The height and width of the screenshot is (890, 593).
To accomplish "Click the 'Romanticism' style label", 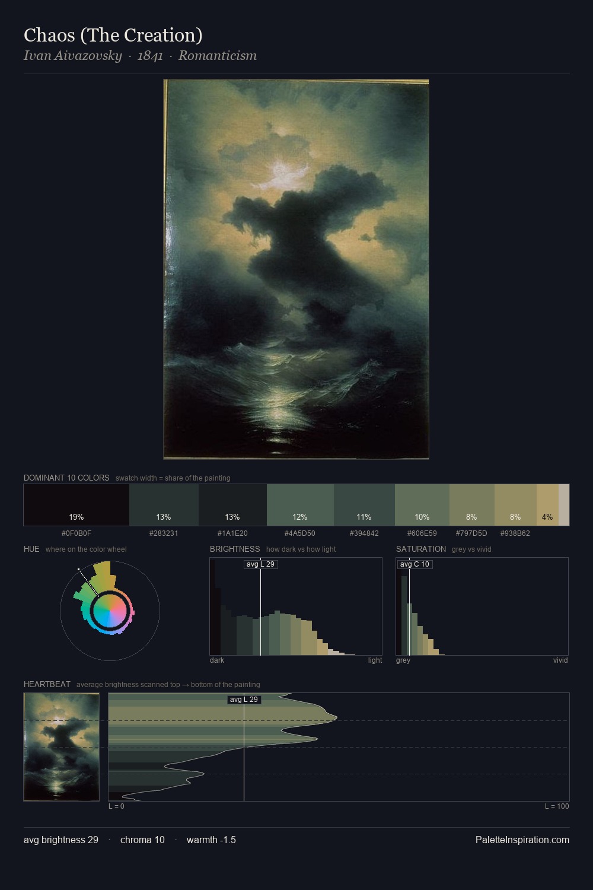I will click(x=218, y=56).
